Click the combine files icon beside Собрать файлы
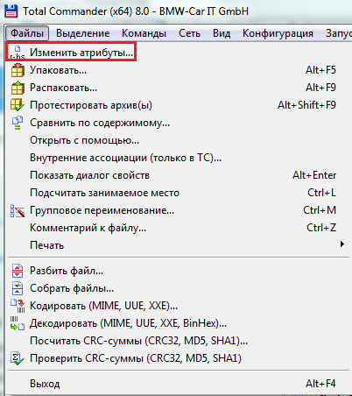The height and width of the screenshot is (396, 352). 18,288
